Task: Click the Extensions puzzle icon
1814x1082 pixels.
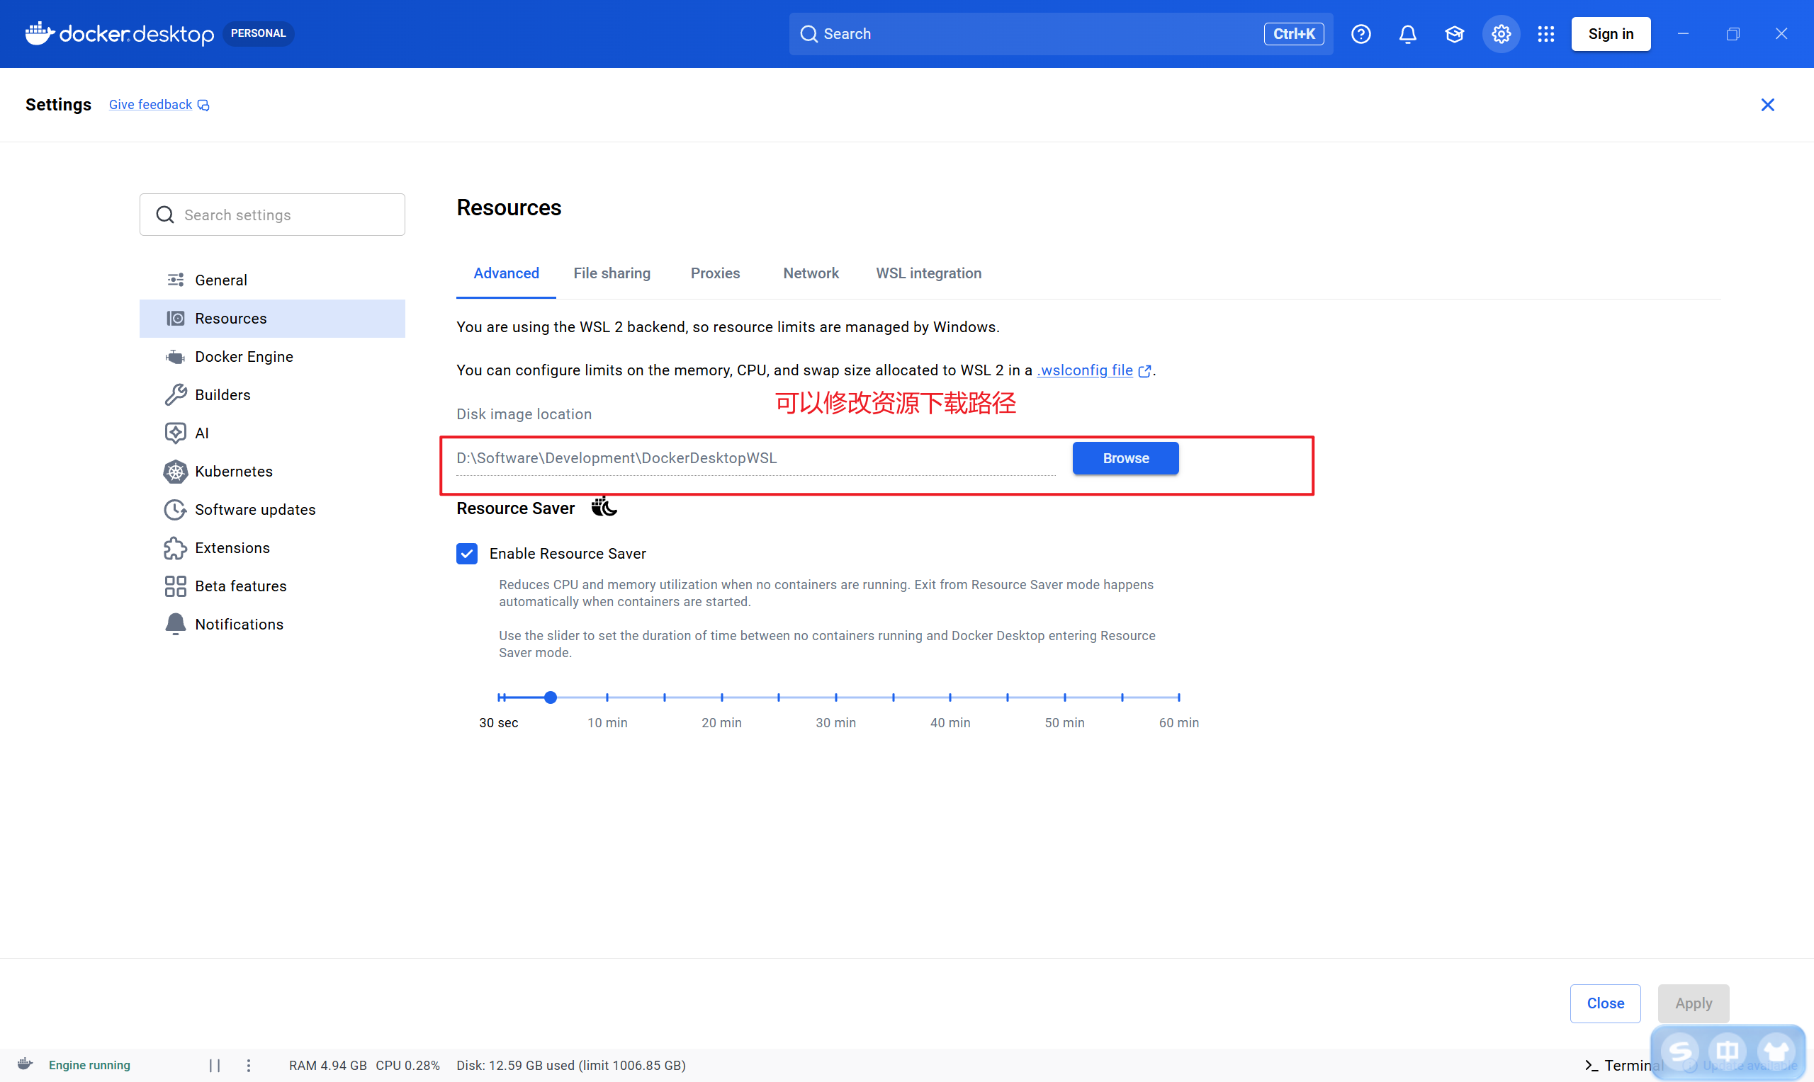Action: pos(175,547)
